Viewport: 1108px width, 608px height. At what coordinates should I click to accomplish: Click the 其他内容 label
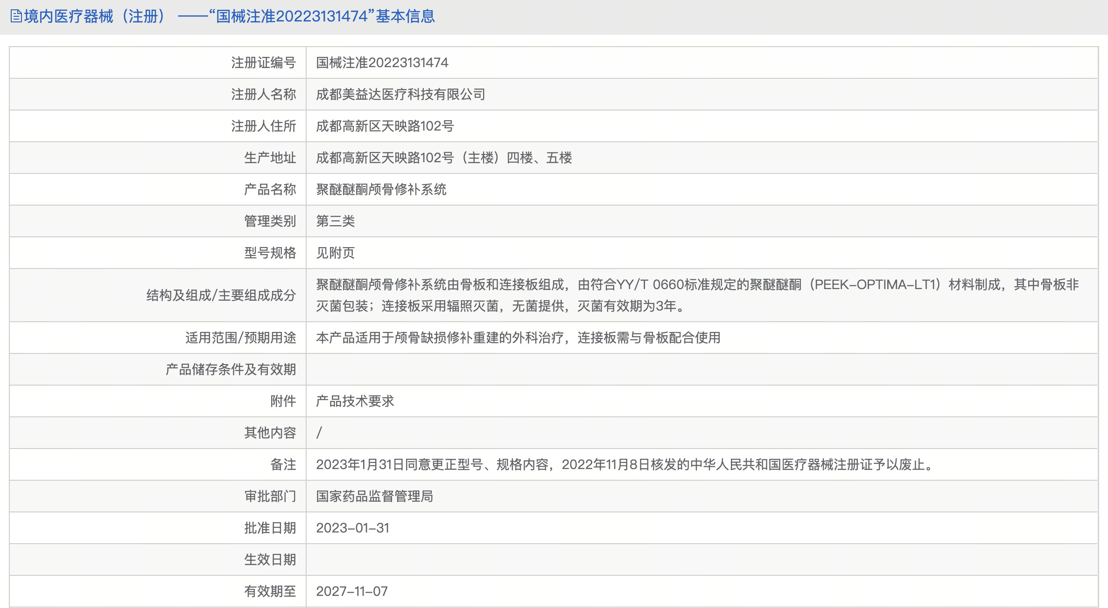tap(270, 433)
